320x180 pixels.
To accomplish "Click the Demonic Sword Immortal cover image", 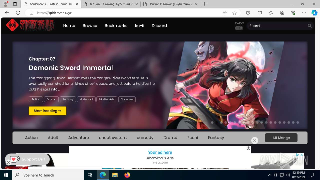I will pos(225,85).
